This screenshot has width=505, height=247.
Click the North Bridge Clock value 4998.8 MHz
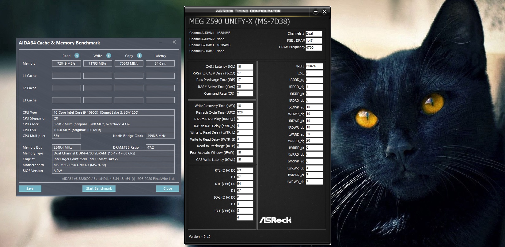160,136
